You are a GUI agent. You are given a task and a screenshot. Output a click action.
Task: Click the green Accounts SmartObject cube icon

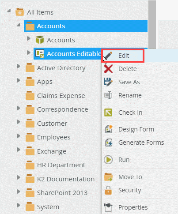[40, 40]
